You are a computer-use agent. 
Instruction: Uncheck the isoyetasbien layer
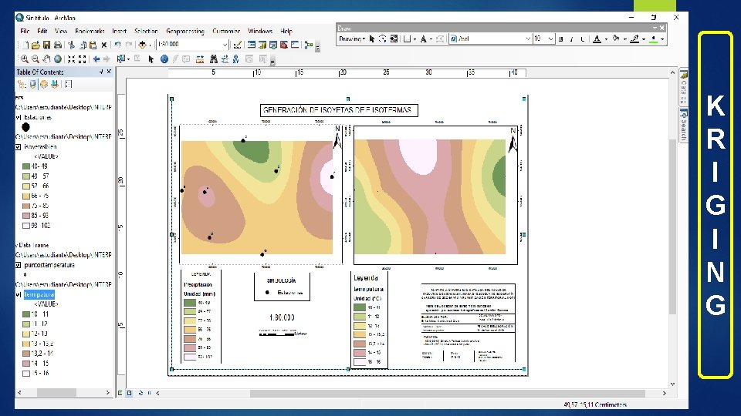click(x=19, y=146)
